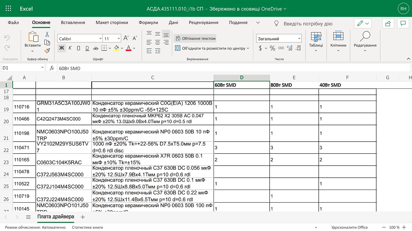Click Об'єднати та розмістити по центру
Image resolution: width=412 pixels, height=231 pixels.
click(x=212, y=48)
